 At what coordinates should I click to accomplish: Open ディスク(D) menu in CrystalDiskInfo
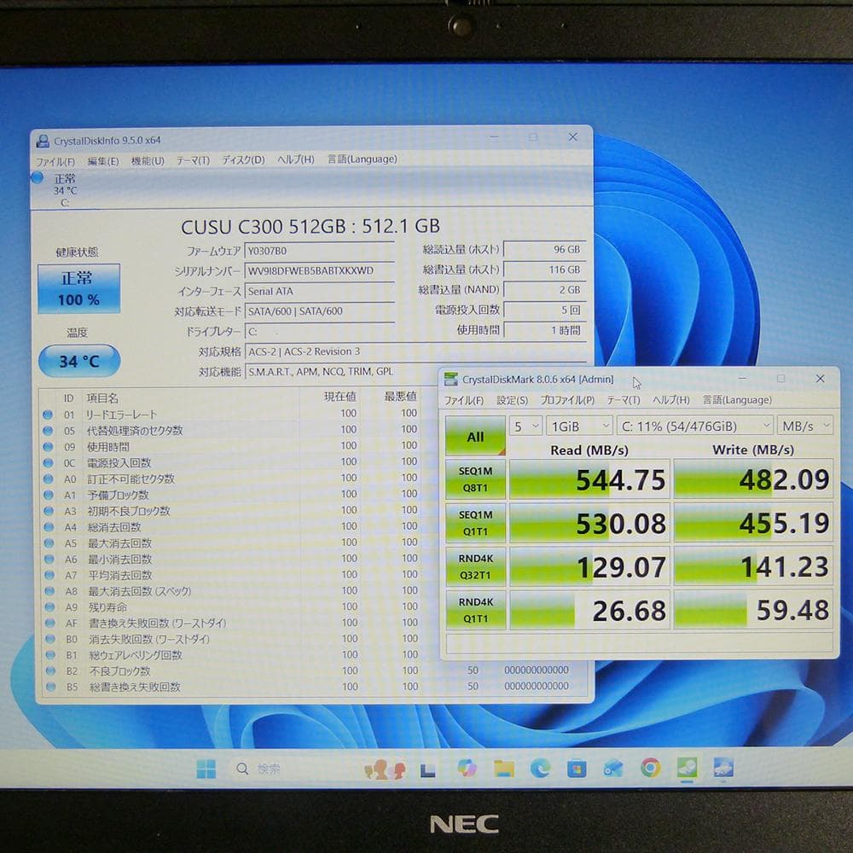[x=242, y=160]
